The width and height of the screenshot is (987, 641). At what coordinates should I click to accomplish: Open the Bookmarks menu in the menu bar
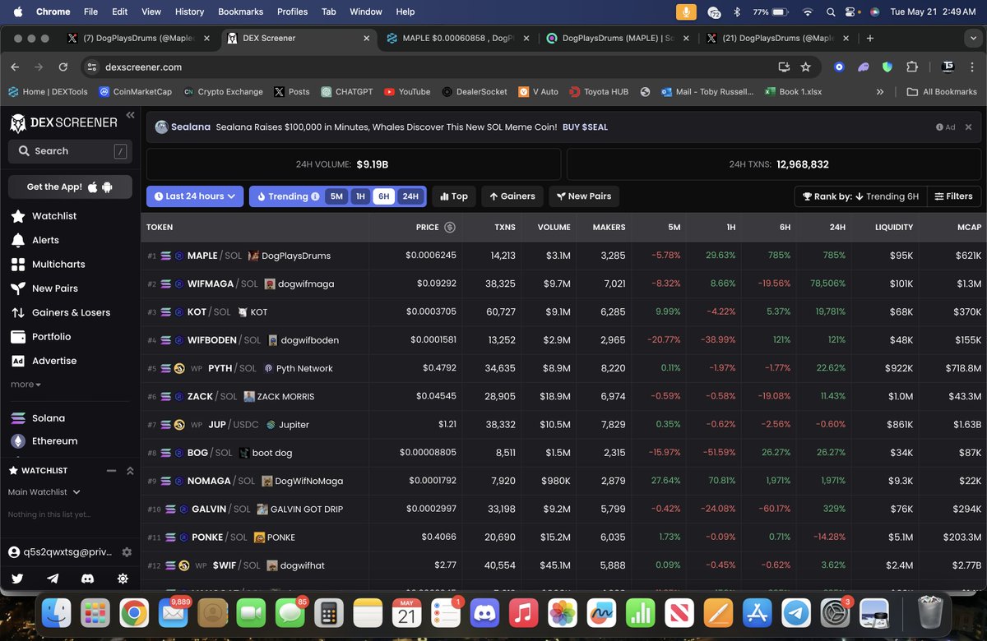[x=240, y=12]
